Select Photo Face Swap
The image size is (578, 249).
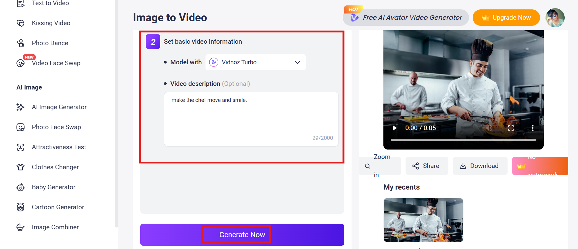tap(56, 127)
